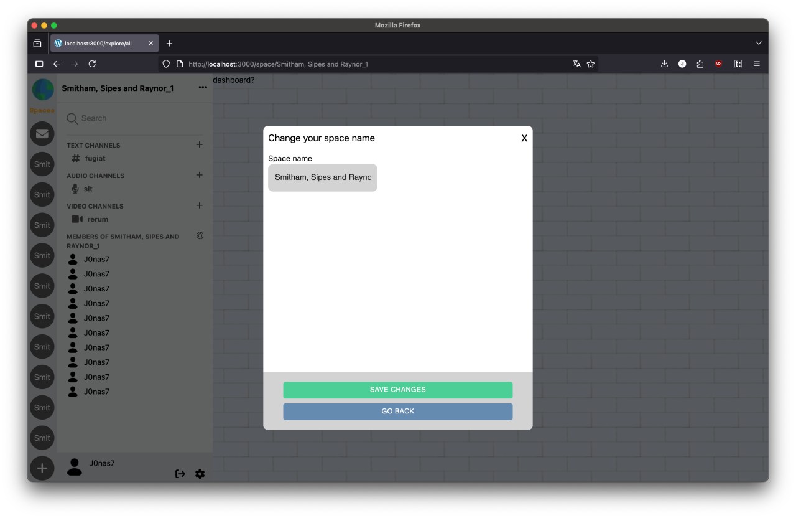
Task: Open Firefox application hamburger menu
Action: [757, 64]
